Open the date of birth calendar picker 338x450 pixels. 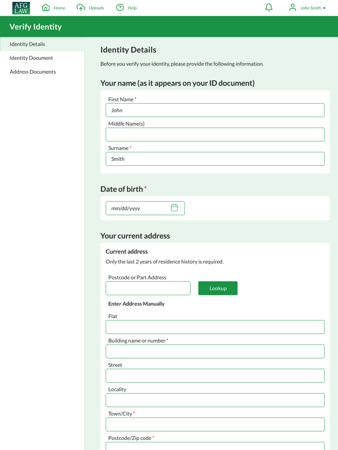174,207
